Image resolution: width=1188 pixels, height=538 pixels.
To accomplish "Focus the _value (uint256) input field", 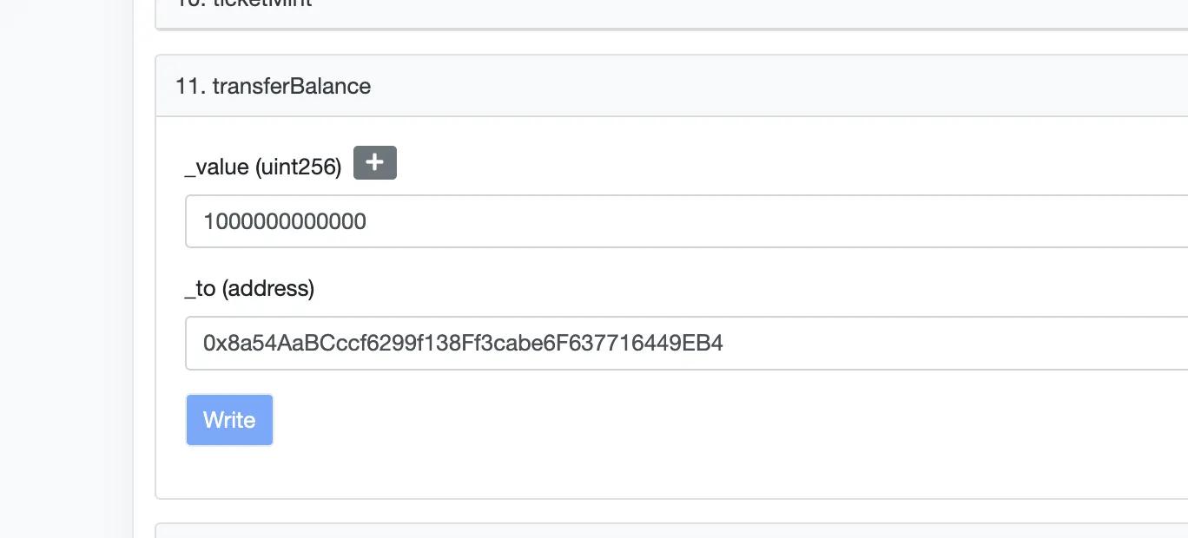I will pos(686,221).
